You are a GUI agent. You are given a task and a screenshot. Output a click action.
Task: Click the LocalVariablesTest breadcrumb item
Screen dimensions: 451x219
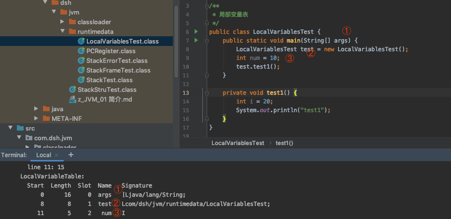238,143
